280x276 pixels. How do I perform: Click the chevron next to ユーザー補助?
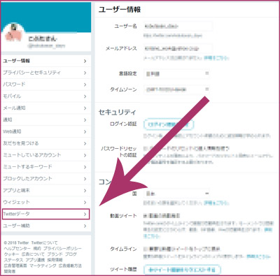pyautogui.click(x=85, y=226)
